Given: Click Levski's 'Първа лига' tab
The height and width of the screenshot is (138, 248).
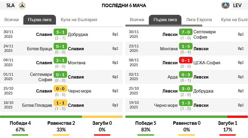Looking at the screenshot, I should click(x=165, y=20).
